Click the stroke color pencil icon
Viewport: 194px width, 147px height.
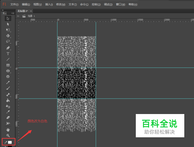pos(6,142)
